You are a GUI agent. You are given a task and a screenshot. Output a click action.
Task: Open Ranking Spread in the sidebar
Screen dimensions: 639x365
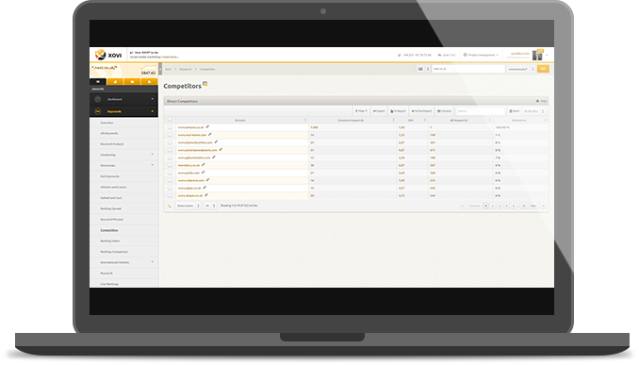pyautogui.click(x=111, y=208)
